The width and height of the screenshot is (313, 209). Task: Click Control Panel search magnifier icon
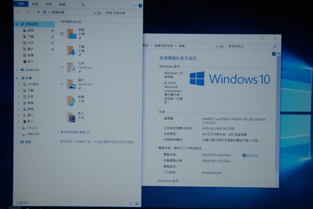[275, 47]
